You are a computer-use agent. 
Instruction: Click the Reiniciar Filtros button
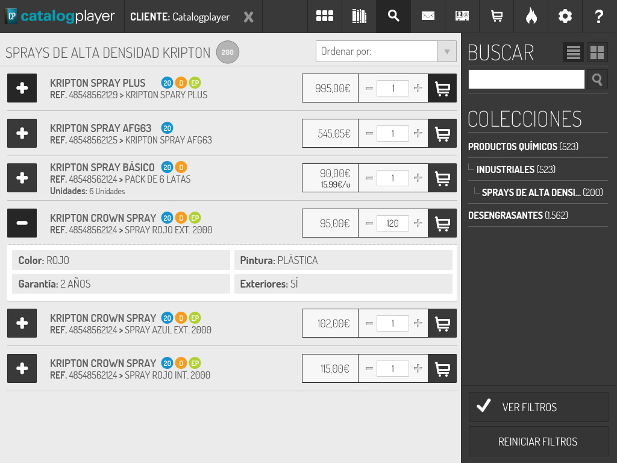click(x=539, y=441)
